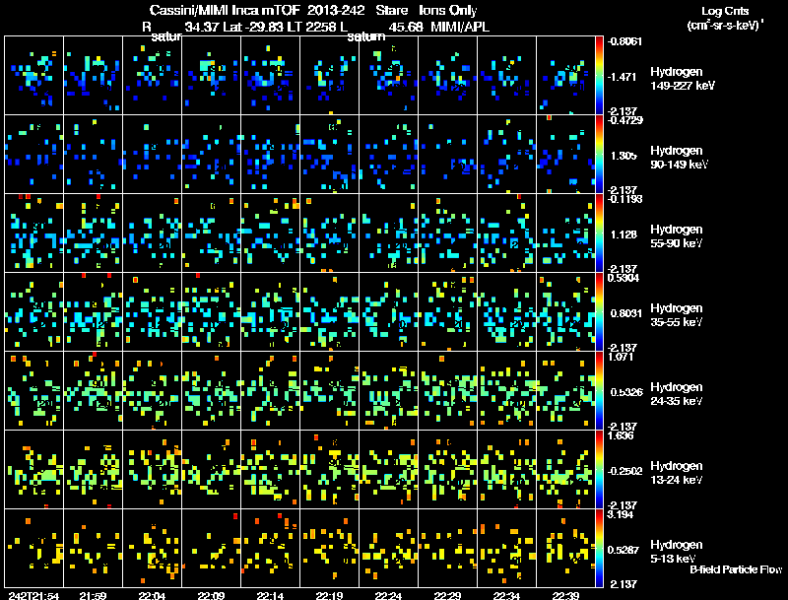Click the '22:34' time label

pyautogui.click(x=506, y=596)
